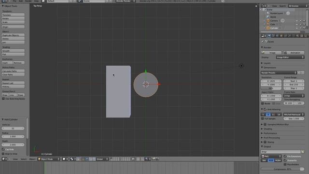
Task: Open the Object Mode dropdown
Action: click(x=49, y=159)
